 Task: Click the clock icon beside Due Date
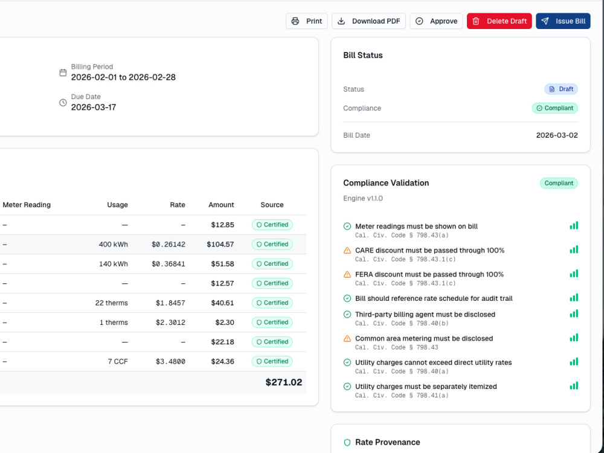tap(63, 103)
